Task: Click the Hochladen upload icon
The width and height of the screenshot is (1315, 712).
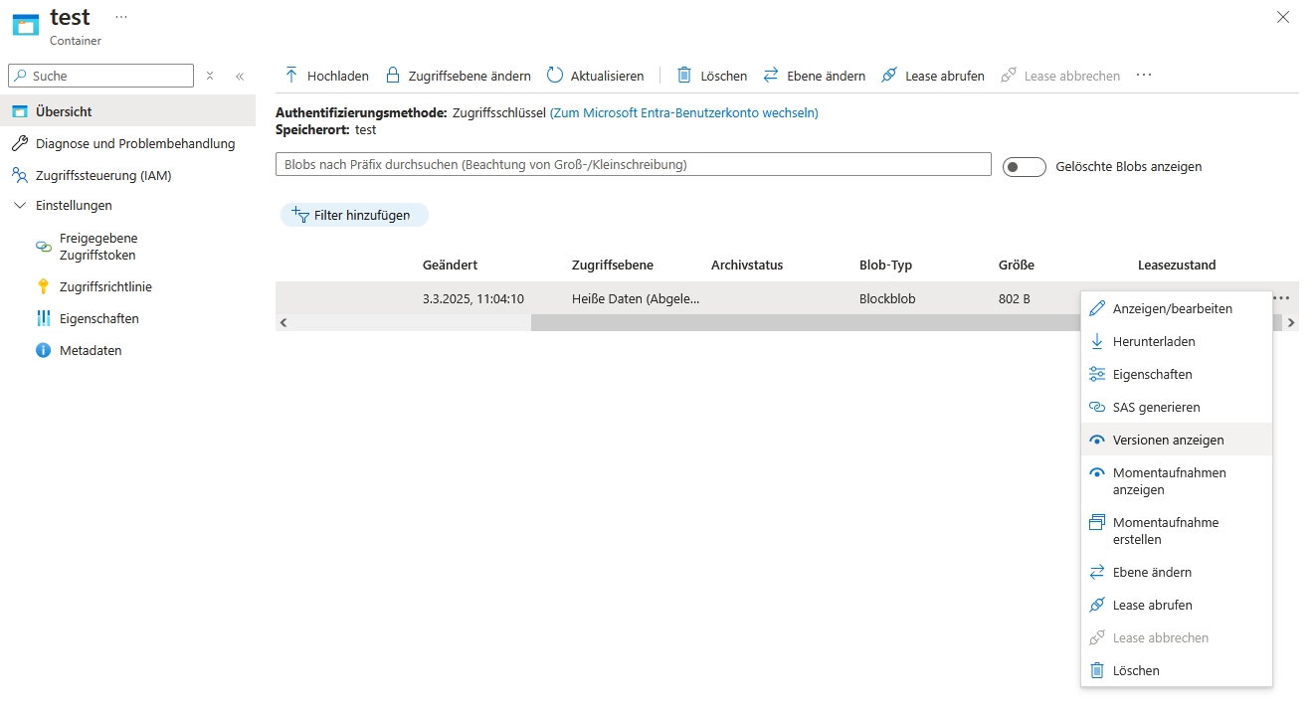Action: click(x=291, y=76)
